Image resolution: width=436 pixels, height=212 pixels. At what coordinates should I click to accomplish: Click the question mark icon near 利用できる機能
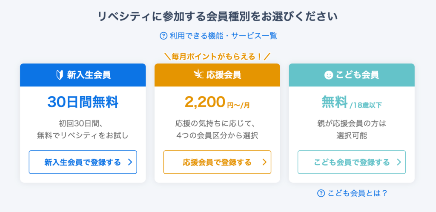click(163, 36)
